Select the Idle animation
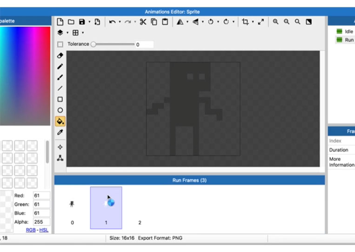355x252 pixels. tap(345, 32)
